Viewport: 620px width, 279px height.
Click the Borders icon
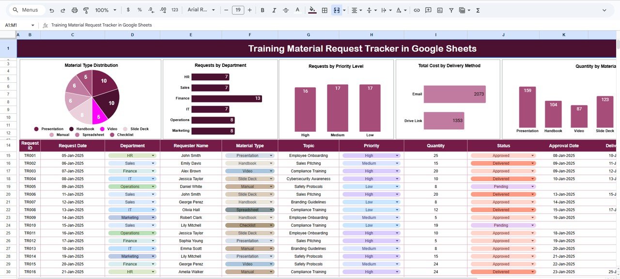(323, 10)
